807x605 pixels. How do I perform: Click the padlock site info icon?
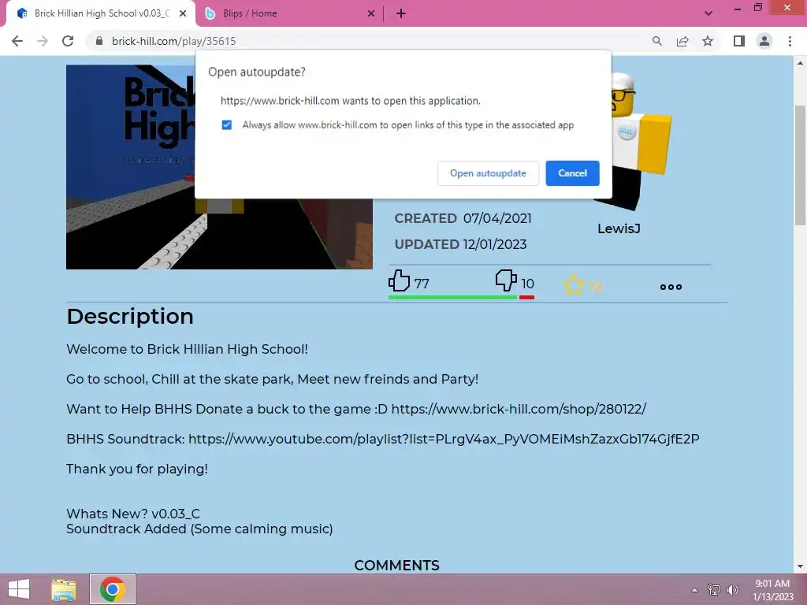(x=99, y=41)
